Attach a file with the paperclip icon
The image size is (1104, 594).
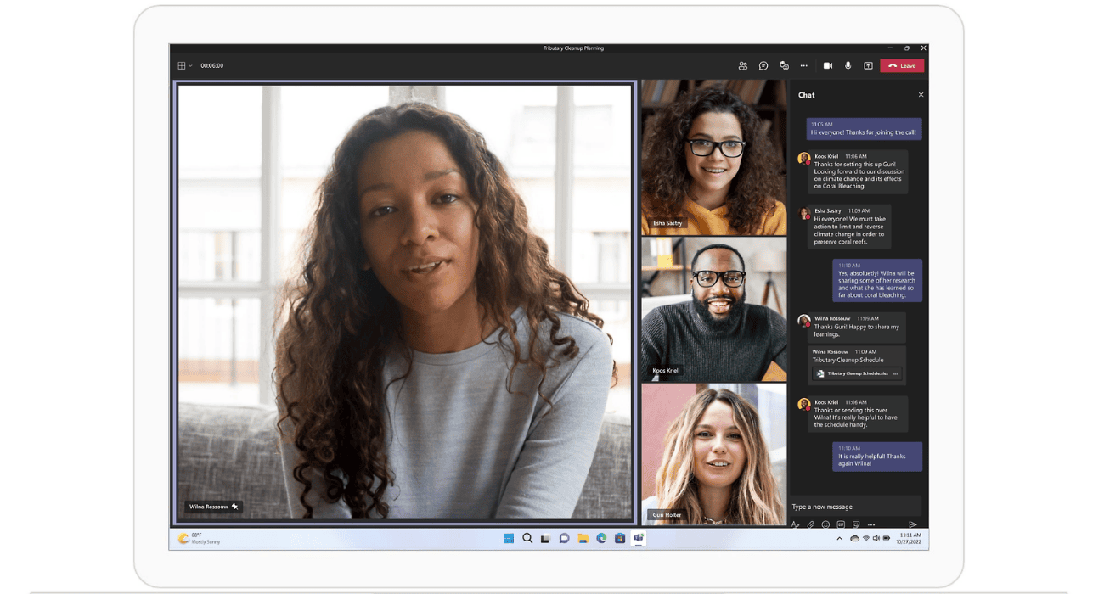click(x=810, y=524)
